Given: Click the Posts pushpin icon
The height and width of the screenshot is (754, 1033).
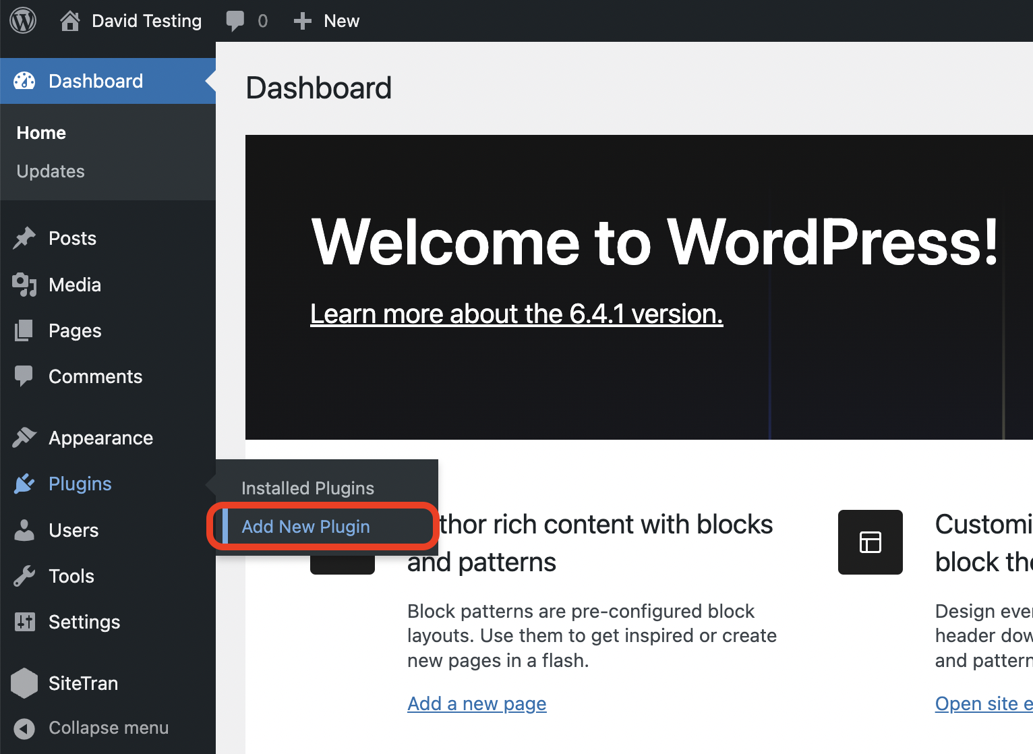Looking at the screenshot, I should 24,238.
